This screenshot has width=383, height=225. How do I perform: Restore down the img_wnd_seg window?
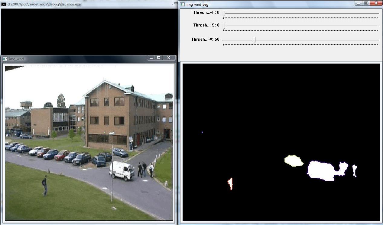pos(366,3)
